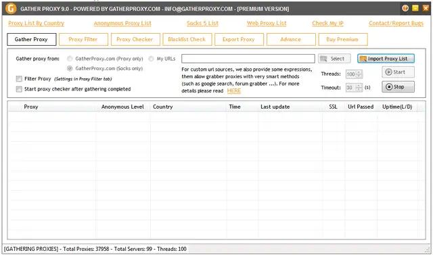The height and width of the screenshot is (255, 433).
Task: Open Socks 5 List link
Action: click(x=202, y=23)
